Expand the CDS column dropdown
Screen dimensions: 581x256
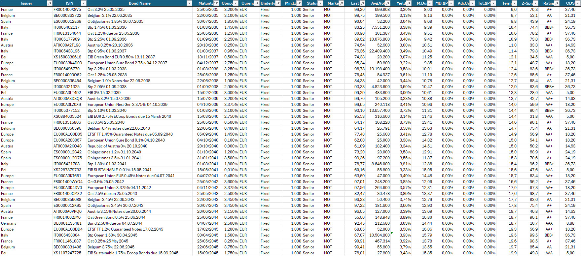tap(578, 3)
